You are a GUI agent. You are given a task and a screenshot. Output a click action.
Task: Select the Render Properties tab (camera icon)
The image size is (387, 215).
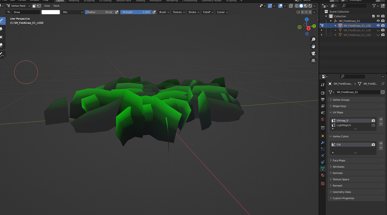point(322,93)
